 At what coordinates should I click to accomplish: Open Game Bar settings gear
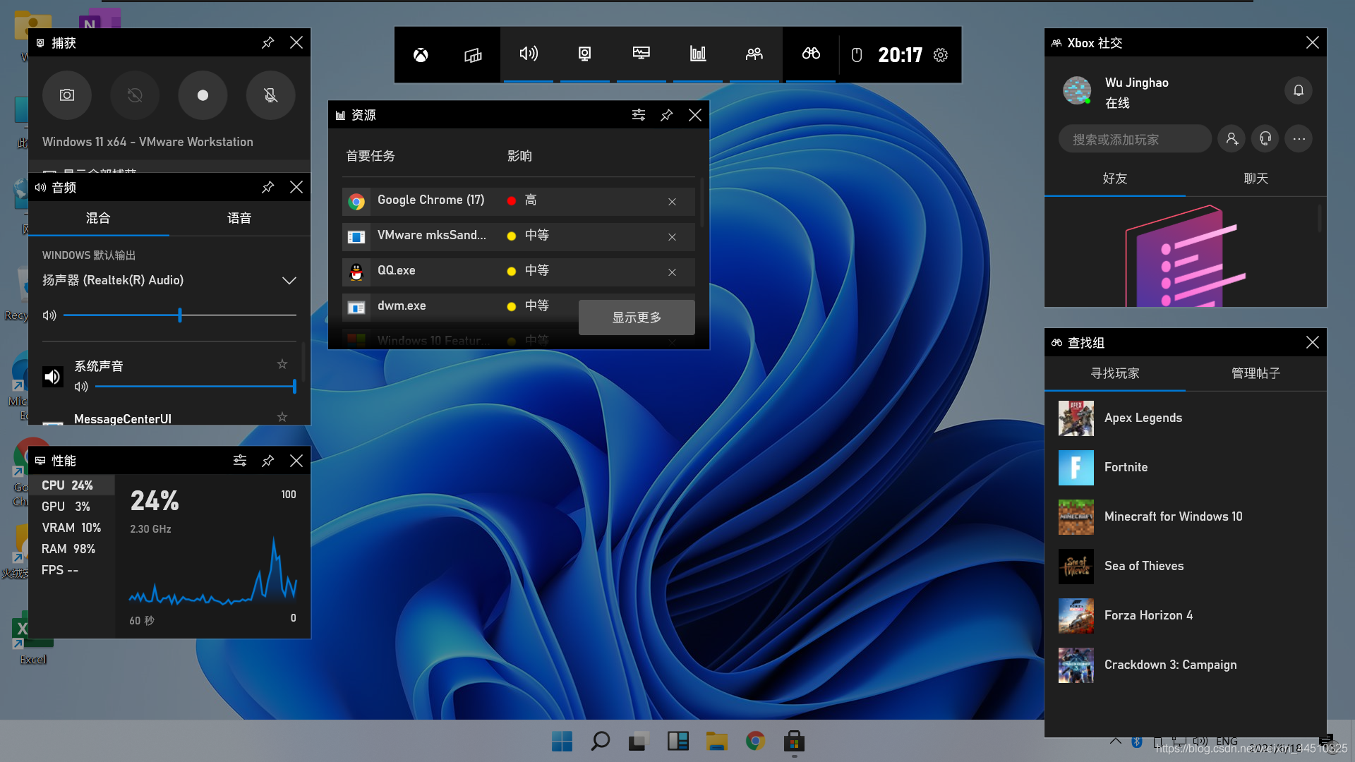click(941, 55)
